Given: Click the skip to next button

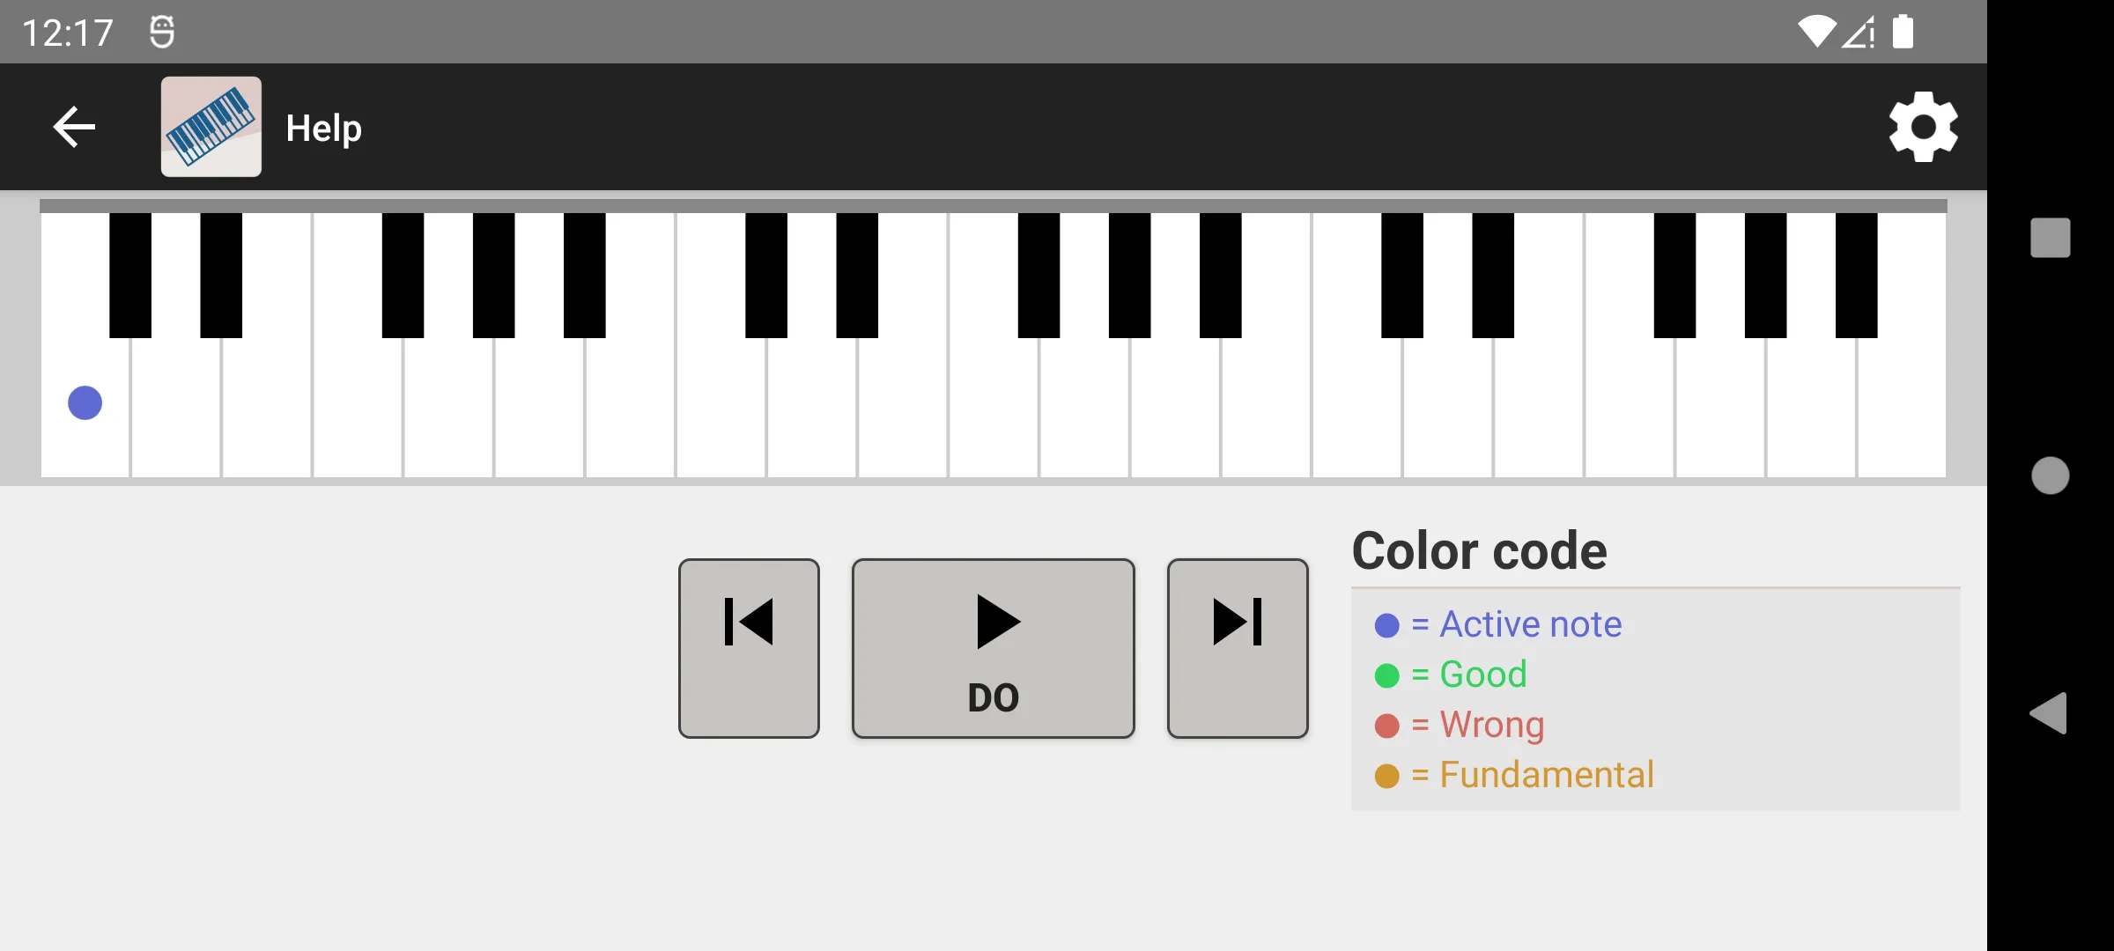Looking at the screenshot, I should point(1237,646).
